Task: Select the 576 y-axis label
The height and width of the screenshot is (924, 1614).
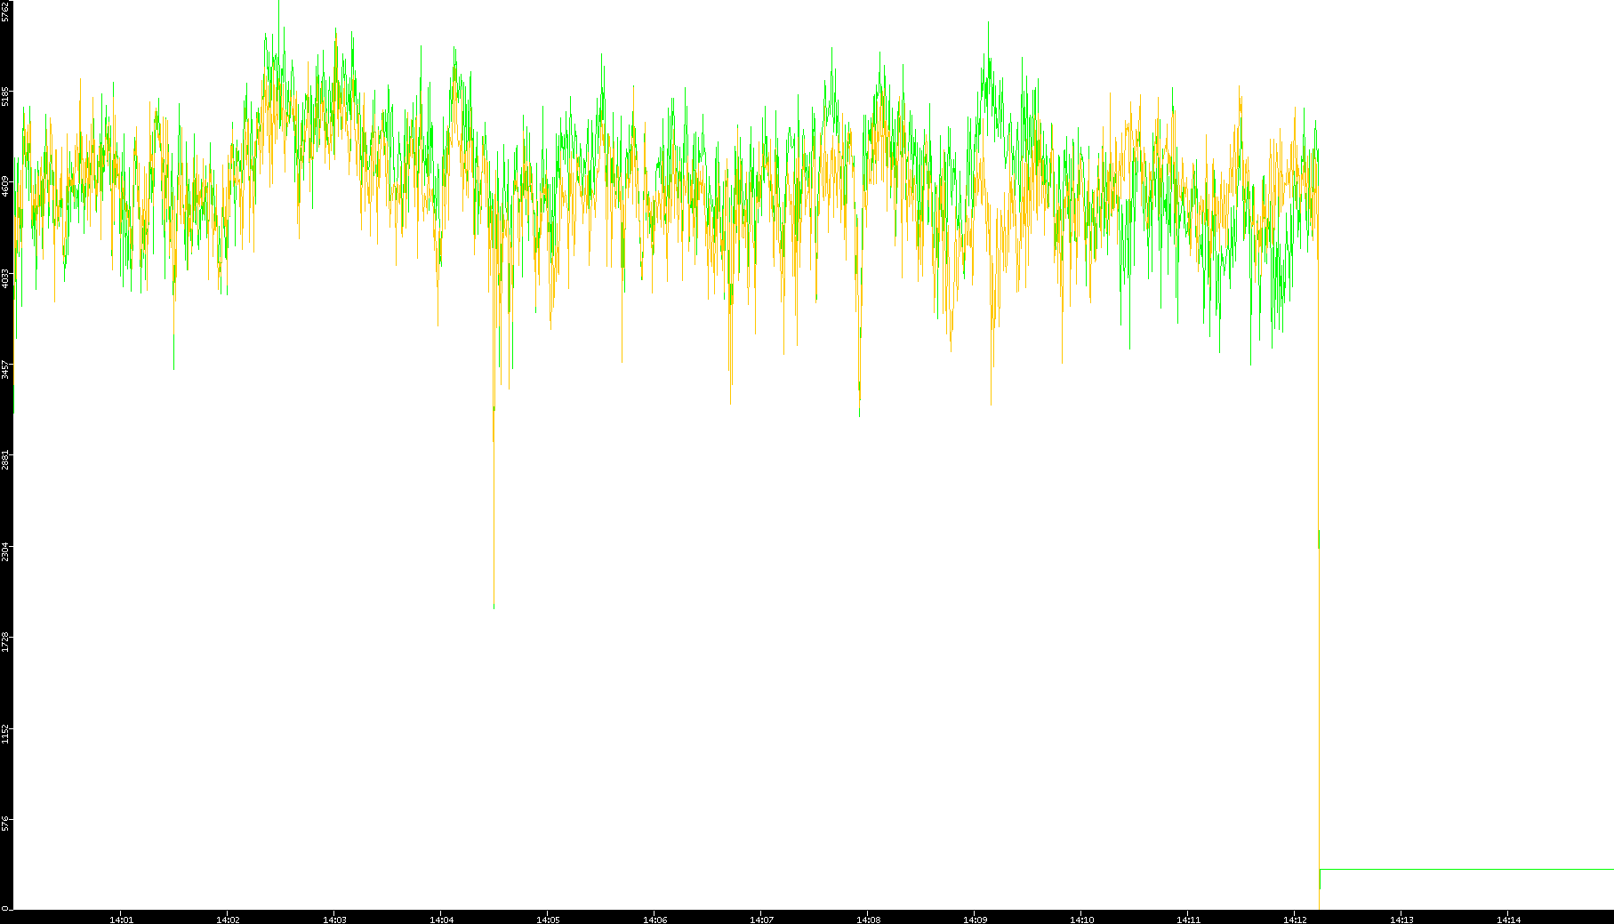Action: pos(6,824)
